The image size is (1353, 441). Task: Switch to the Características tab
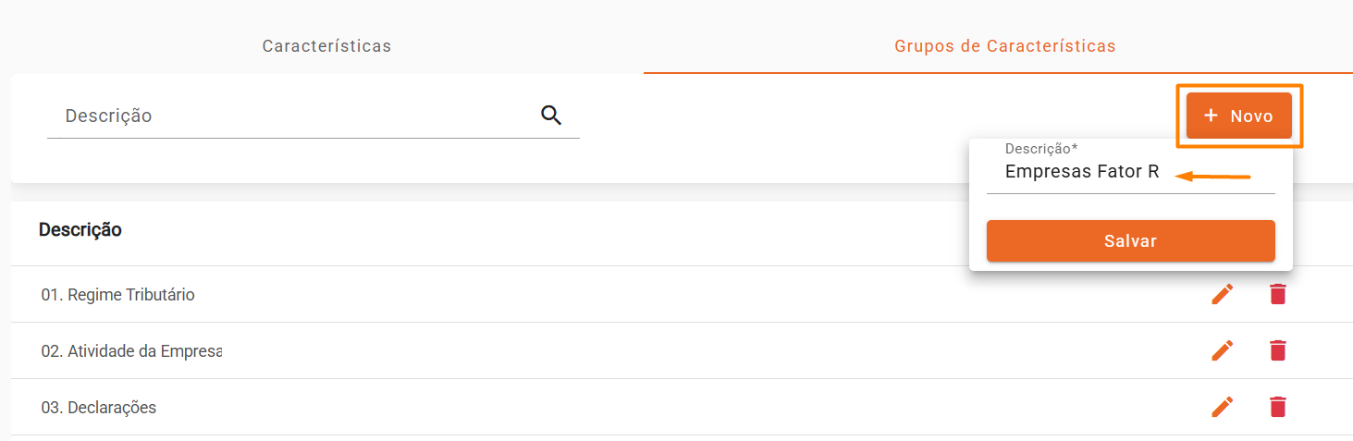326,46
